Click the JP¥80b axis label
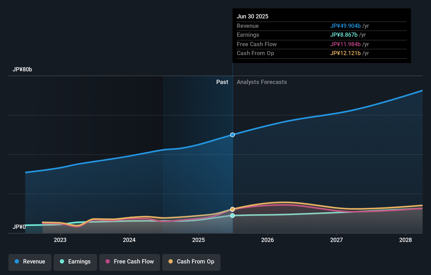This screenshot has height=275, width=431. [x=23, y=70]
